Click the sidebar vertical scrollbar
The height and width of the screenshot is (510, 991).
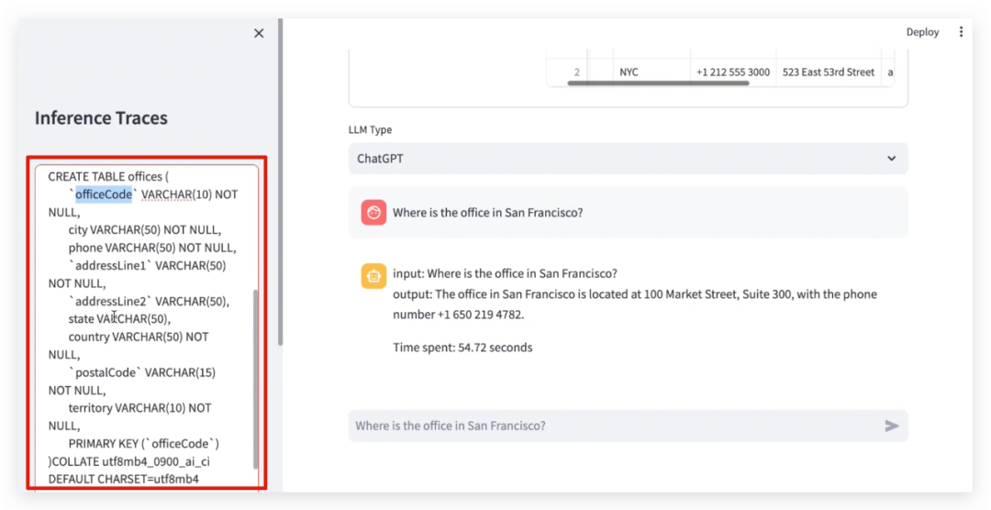(x=280, y=182)
